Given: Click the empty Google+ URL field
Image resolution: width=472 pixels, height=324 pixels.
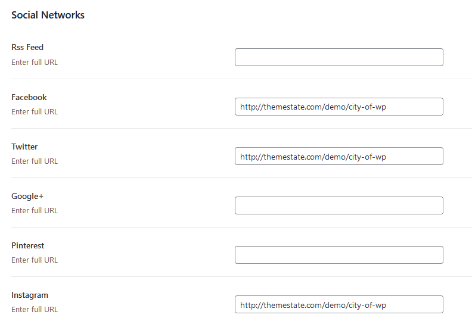Looking at the screenshot, I should pos(339,205).
